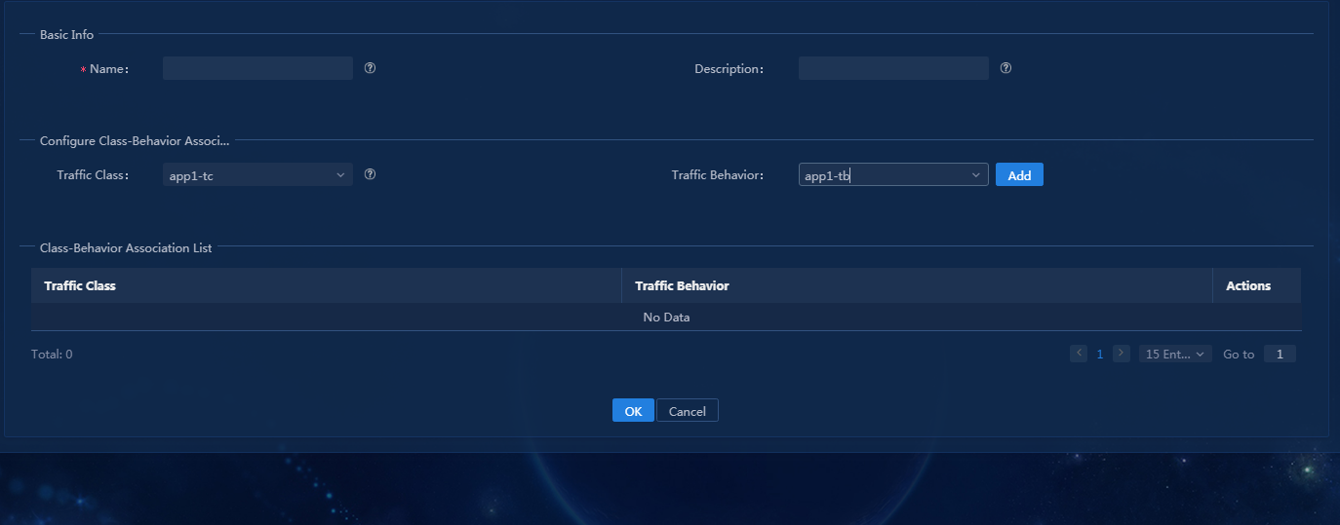The height and width of the screenshot is (525, 1340).
Task: Click the Configure Class-Behavior Associ... section title
Action: coord(135,141)
